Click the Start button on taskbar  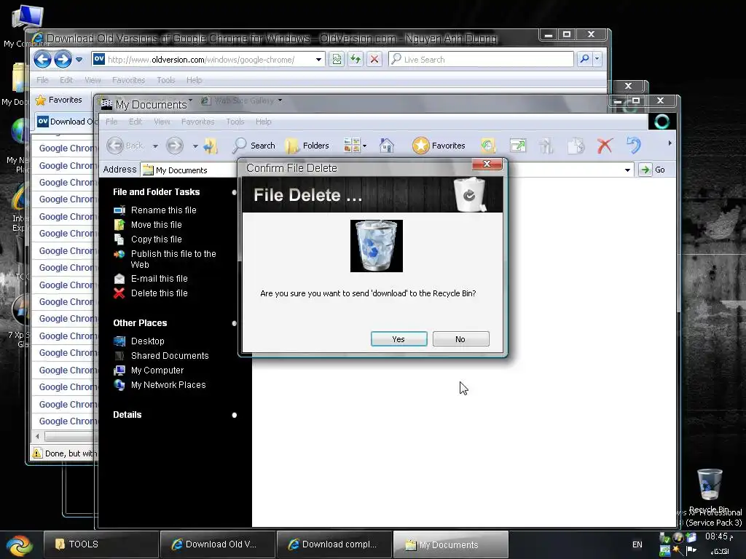coord(20,544)
